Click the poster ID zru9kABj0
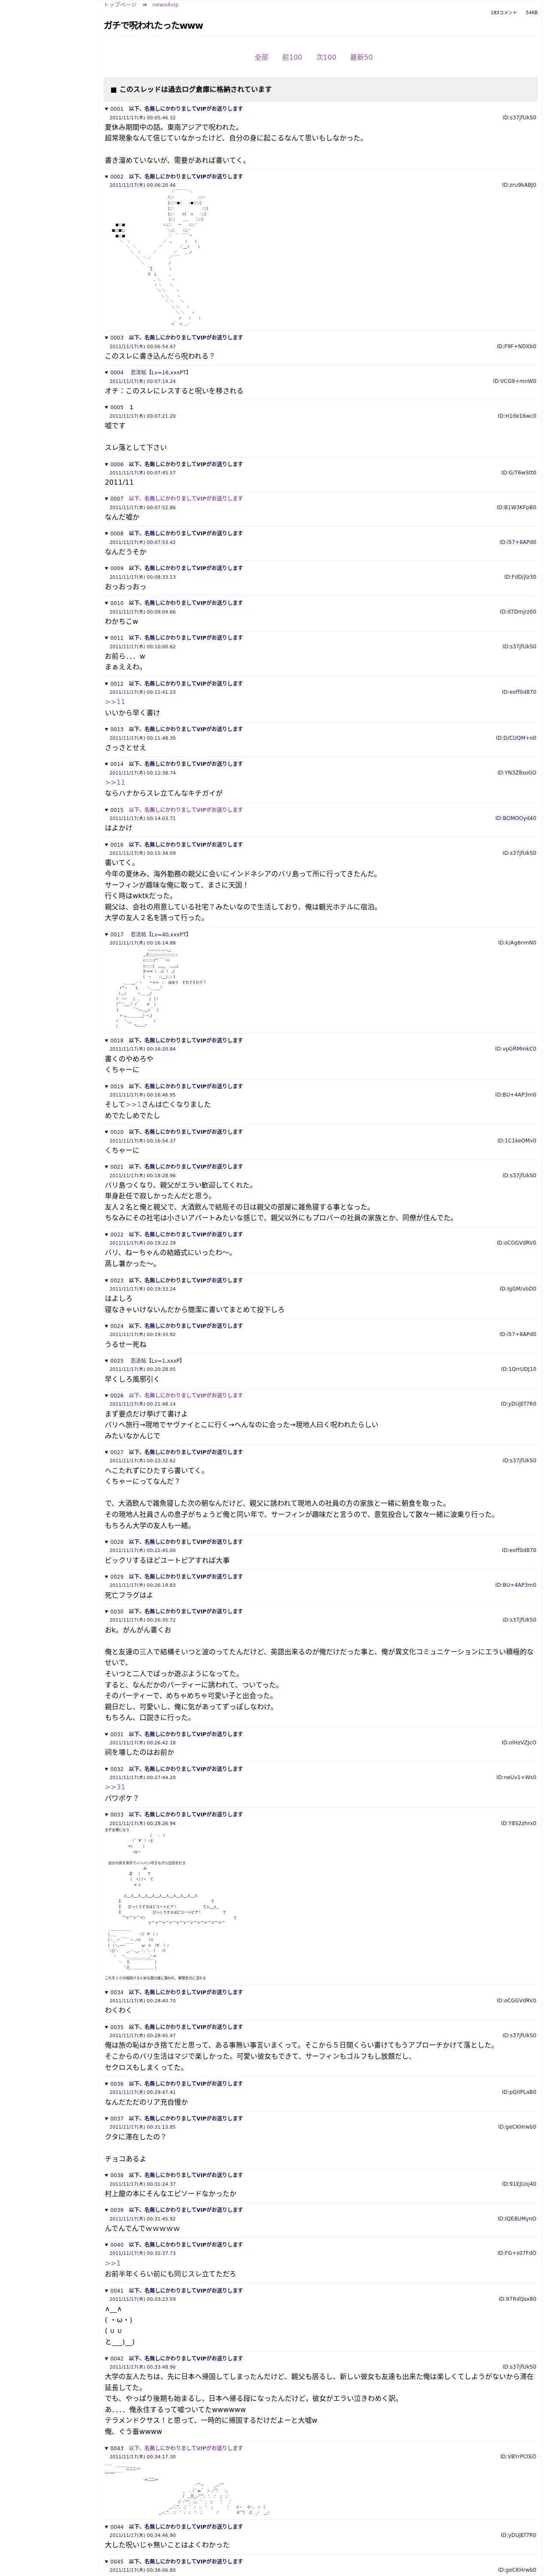The width and height of the screenshot is (551, 2576). [x=519, y=185]
